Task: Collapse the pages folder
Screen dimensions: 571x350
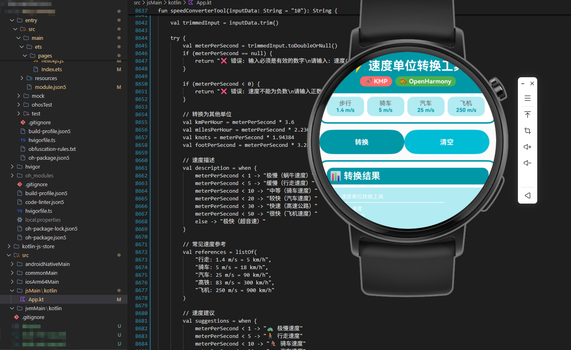Action: (25, 56)
